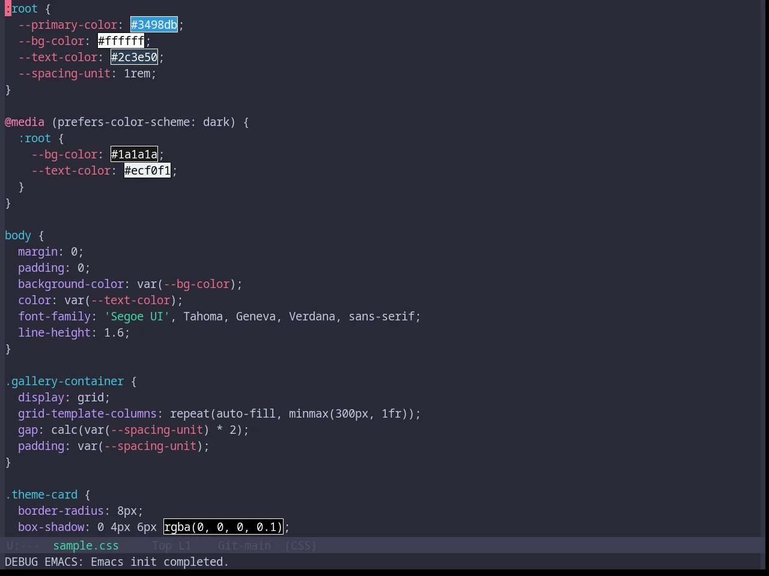This screenshot has height=576, width=769.
Task: Place cursor on --primary-color property
Action: point(67,25)
